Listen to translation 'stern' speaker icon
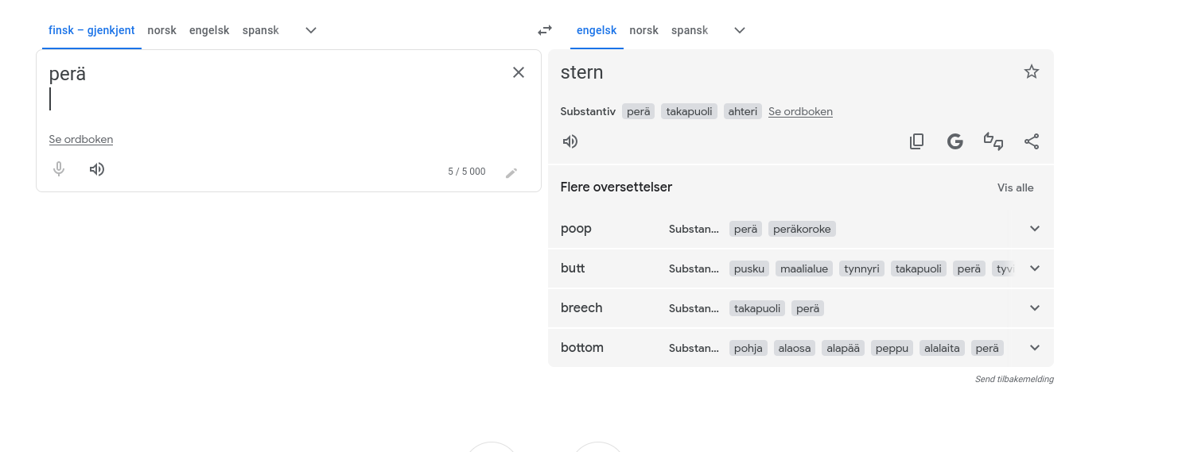This screenshot has height=452, width=1182. [x=570, y=141]
